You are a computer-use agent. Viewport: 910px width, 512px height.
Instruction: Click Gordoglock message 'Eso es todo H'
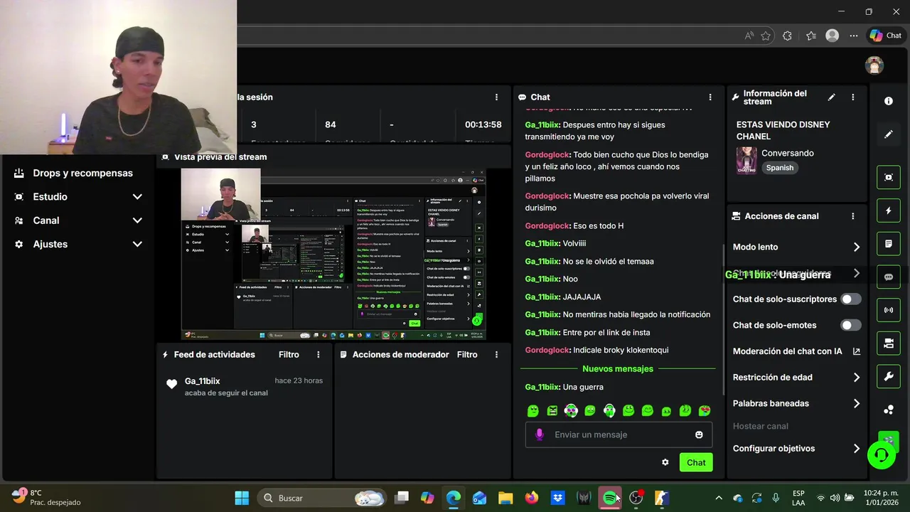tap(574, 226)
